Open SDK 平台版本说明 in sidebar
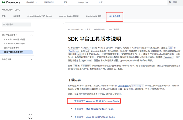 (x=12, y=48)
